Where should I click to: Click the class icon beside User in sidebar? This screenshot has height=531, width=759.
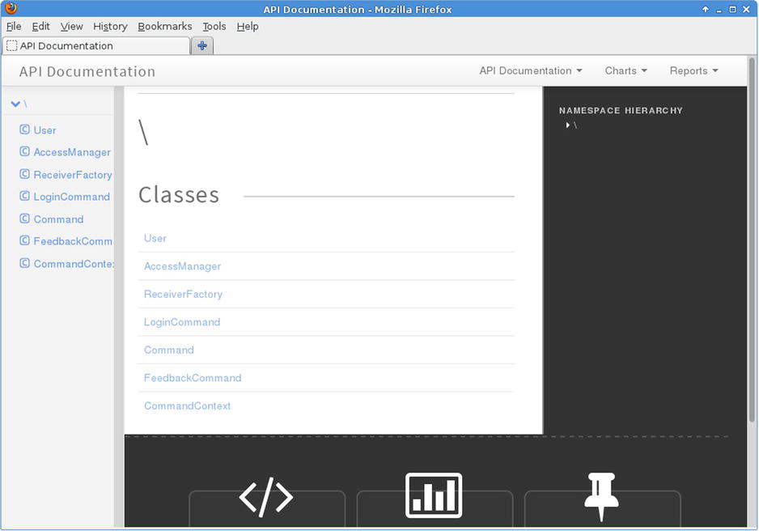point(25,130)
